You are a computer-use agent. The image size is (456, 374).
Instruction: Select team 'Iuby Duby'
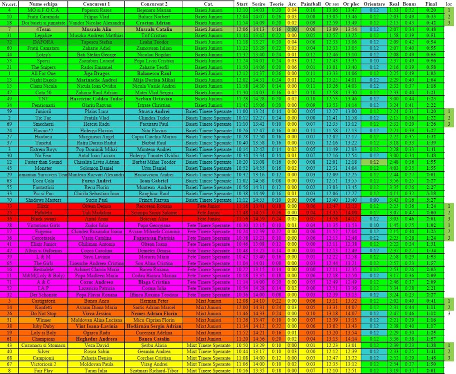pyautogui.click(x=43, y=326)
